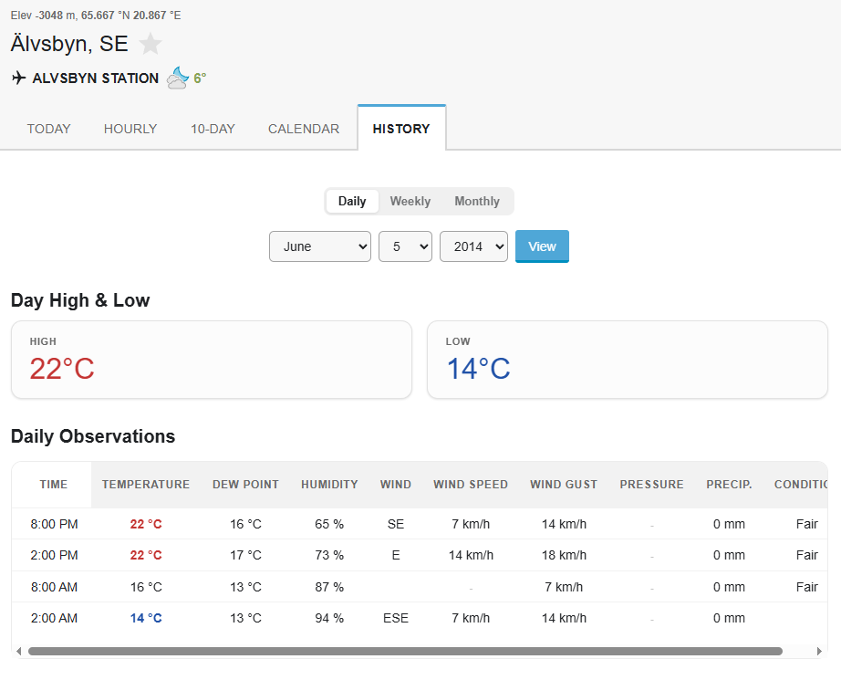Click the WIND GUST column header

coord(564,485)
